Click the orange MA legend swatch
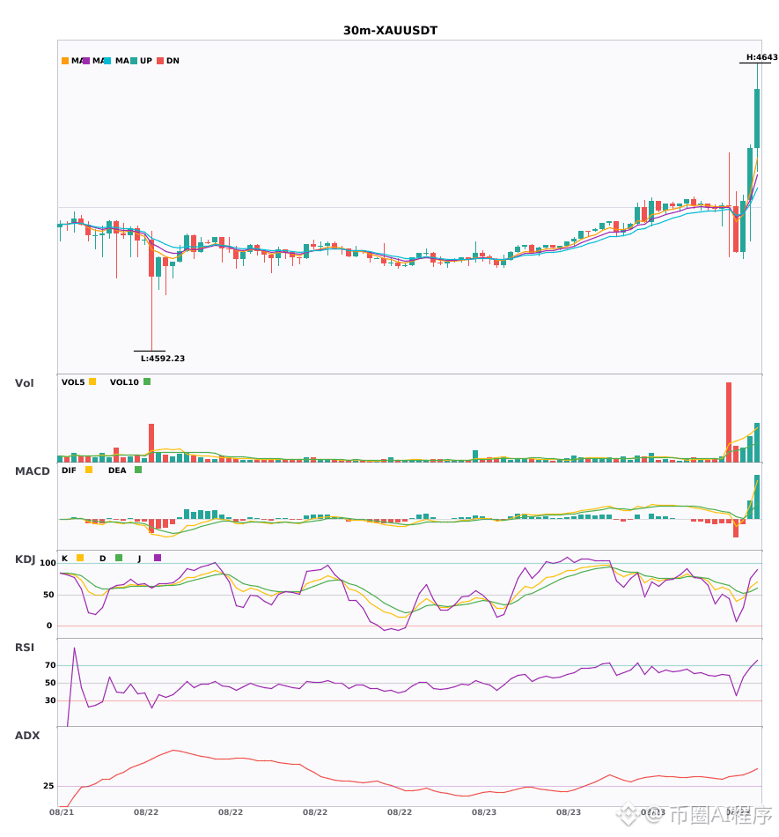This screenshot has height=837, width=779. 65,61
